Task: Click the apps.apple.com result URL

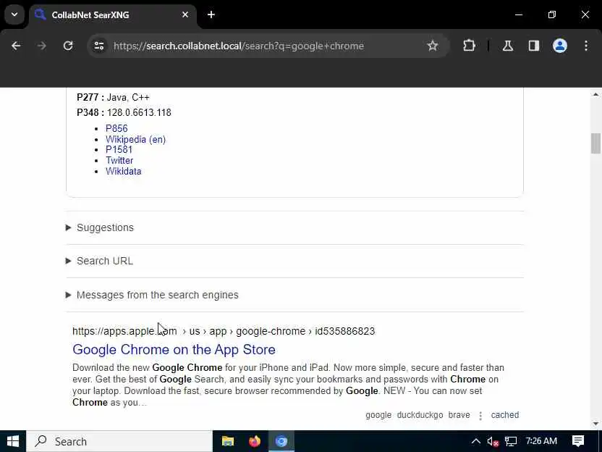Action: click(224, 331)
